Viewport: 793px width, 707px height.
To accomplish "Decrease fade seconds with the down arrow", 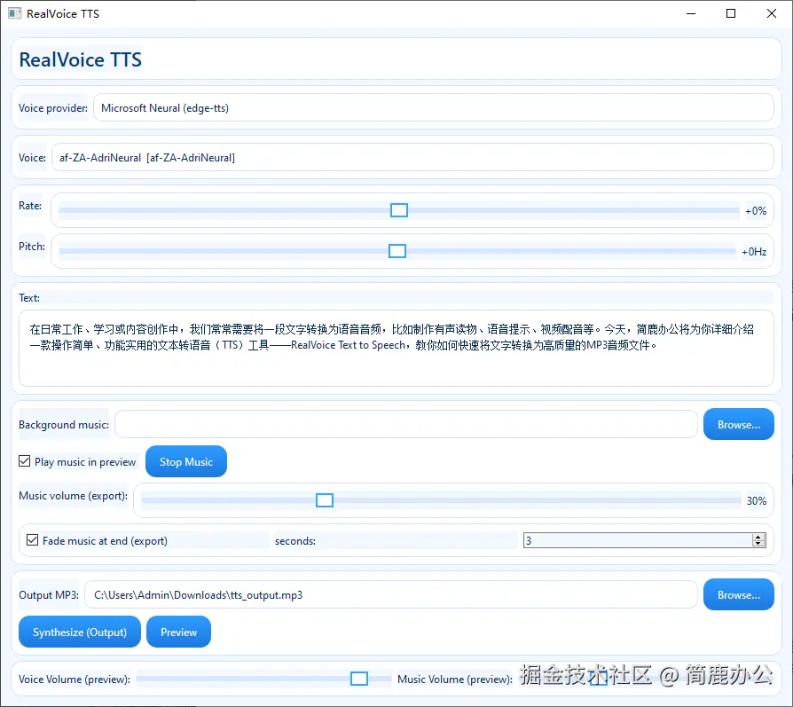I will pyautogui.click(x=758, y=544).
